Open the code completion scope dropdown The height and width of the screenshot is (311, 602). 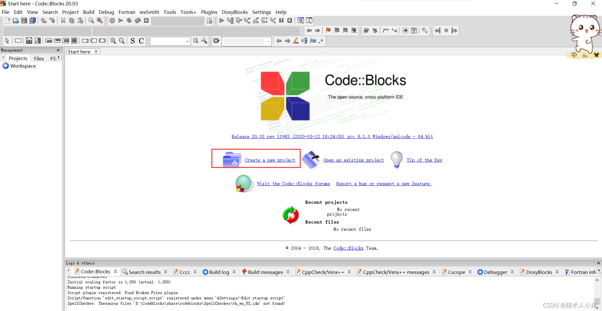tap(47, 31)
